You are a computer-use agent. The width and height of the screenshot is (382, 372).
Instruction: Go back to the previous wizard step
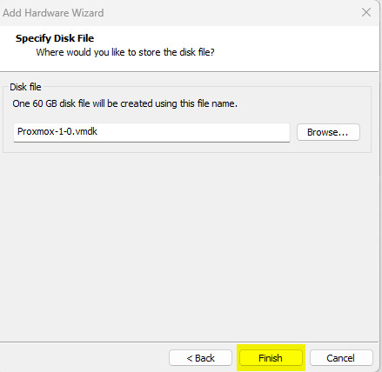200,358
